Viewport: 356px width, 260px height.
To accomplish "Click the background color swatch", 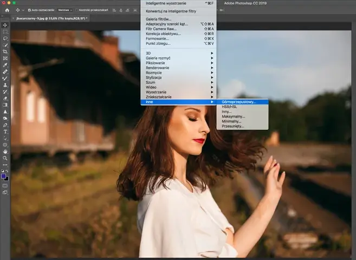I will (7, 179).
